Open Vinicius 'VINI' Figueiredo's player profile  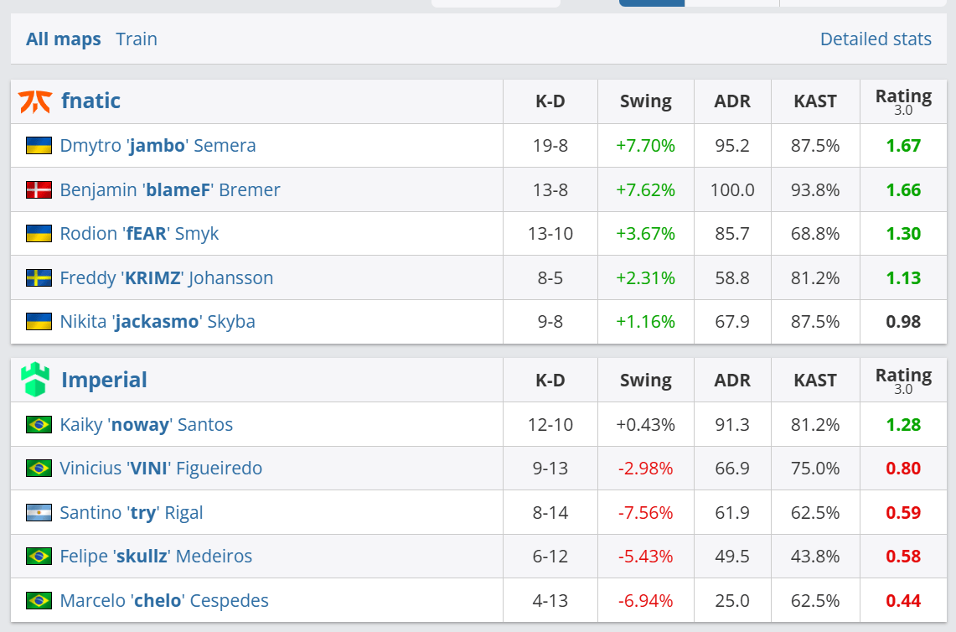pos(161,469)
